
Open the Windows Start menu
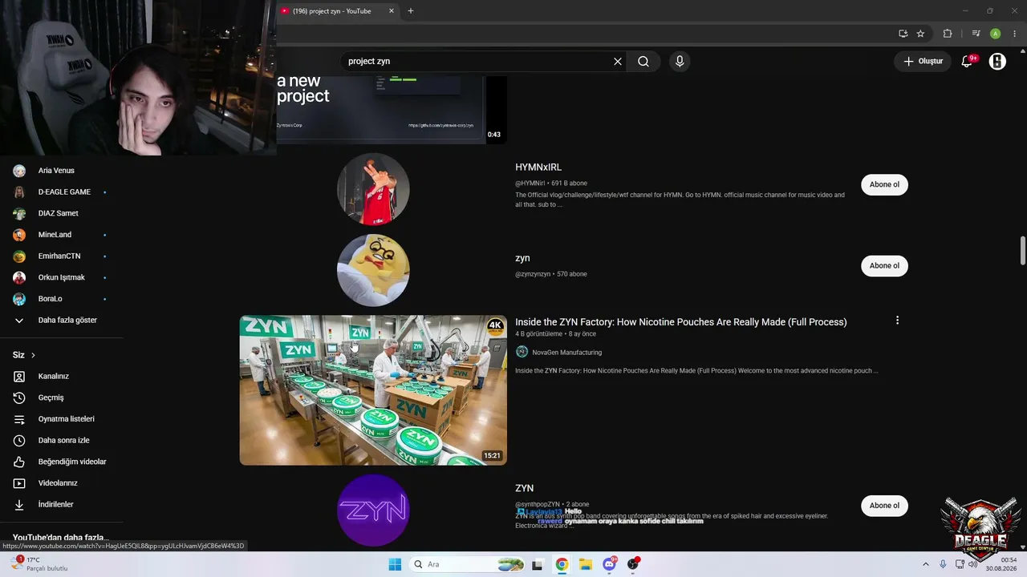tap(395, 564)
